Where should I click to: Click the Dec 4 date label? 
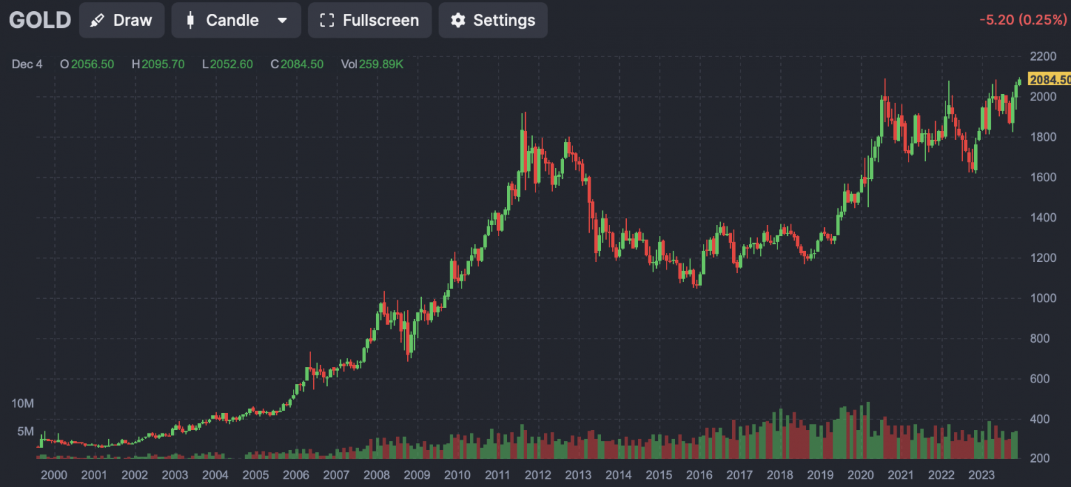click(x=27, y=64)
